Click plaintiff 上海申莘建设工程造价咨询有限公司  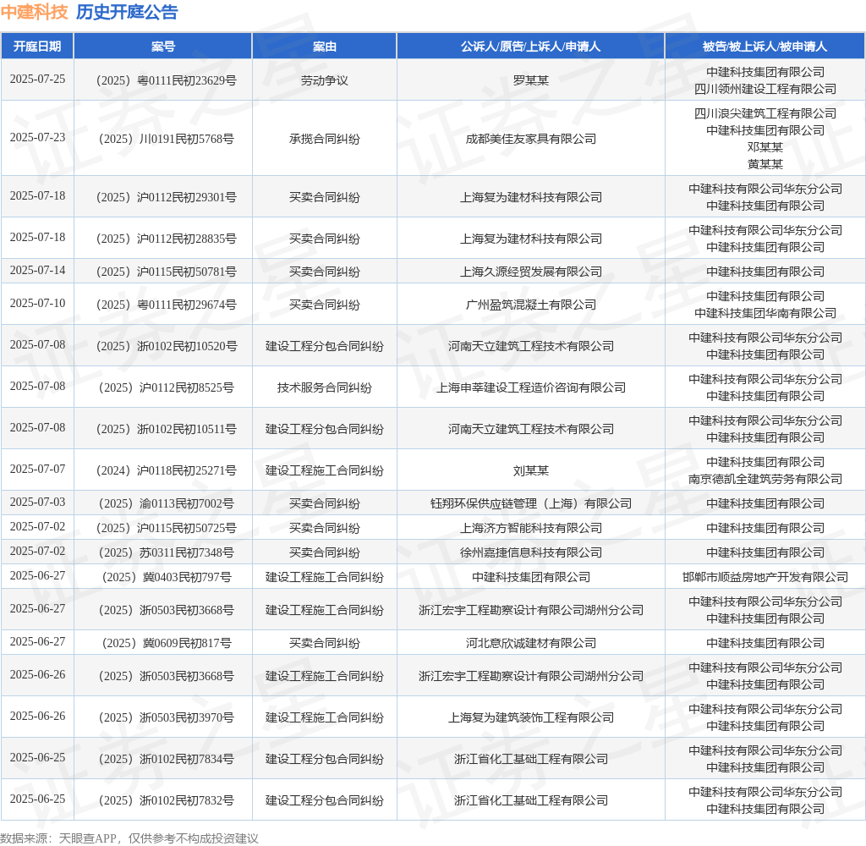(530, 387)
